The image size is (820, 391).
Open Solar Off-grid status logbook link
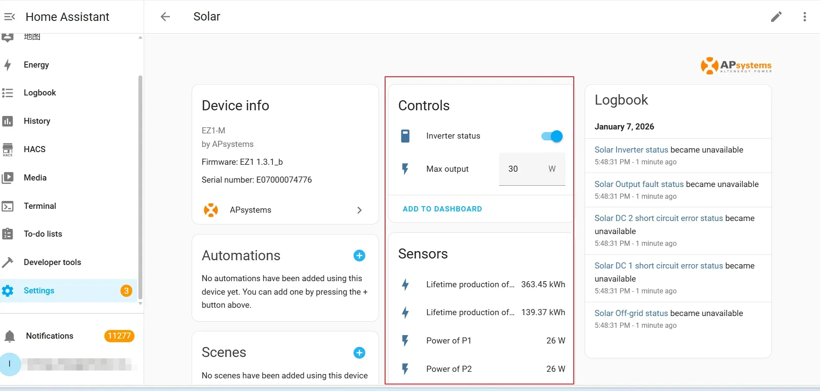click(x=631, y=313)
